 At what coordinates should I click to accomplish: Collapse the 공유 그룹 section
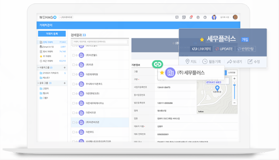pyautogui.click(x=38, y=83)
